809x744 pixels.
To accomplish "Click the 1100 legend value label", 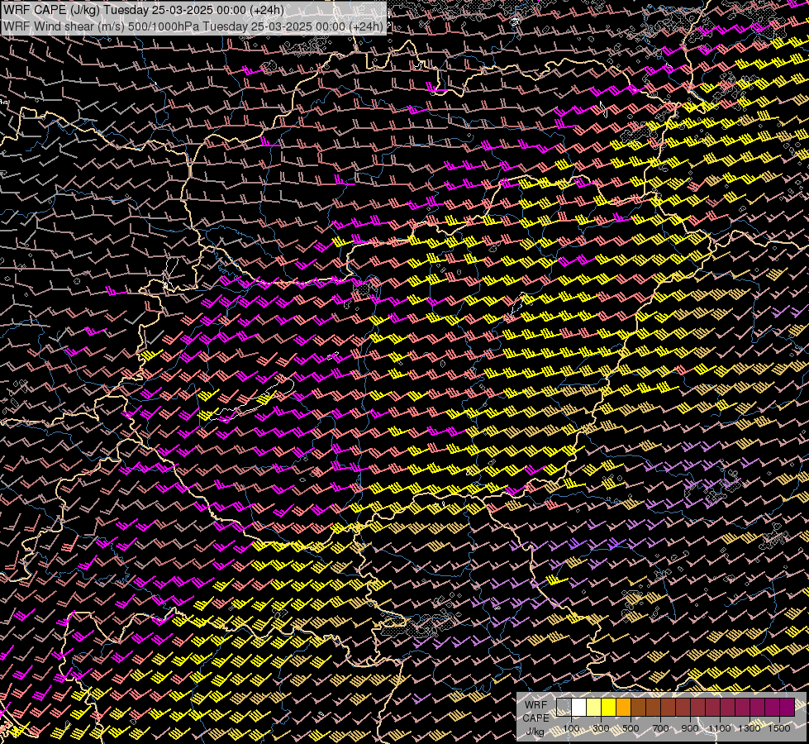I will click(719, 728).
